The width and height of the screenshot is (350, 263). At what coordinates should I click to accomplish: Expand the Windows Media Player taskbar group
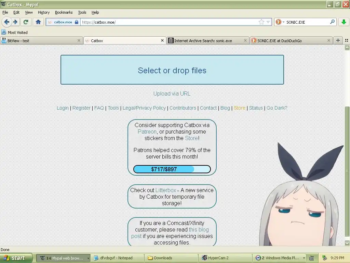[280, 258]
